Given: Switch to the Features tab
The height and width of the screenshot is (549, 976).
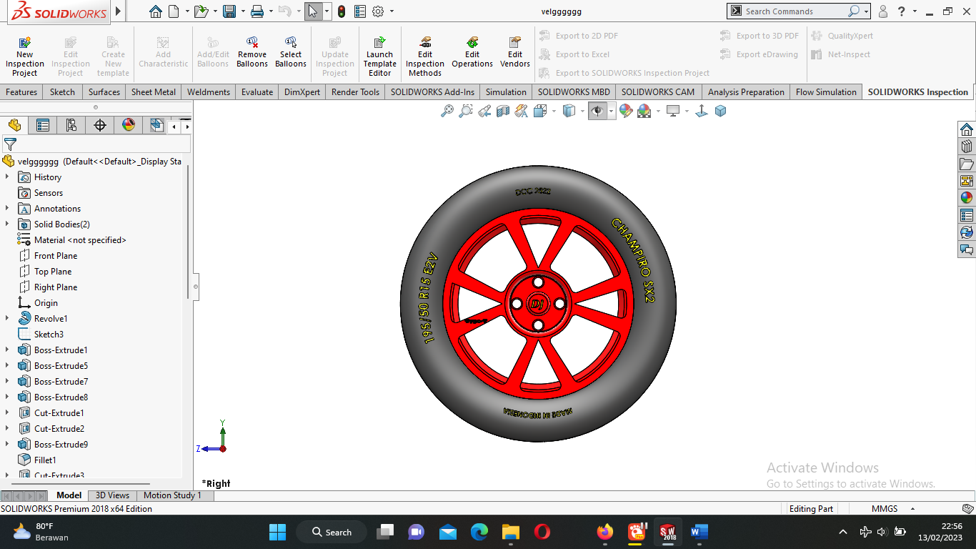Looking at the screenshot, I should pyautogui.click(x=21, y=92).
